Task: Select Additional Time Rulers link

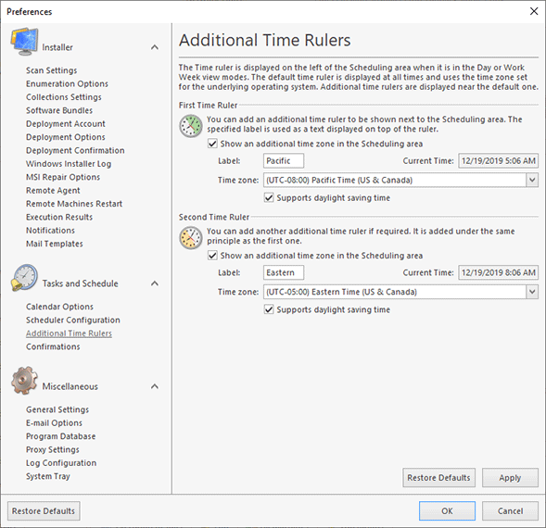Action: tap(69, 333)
